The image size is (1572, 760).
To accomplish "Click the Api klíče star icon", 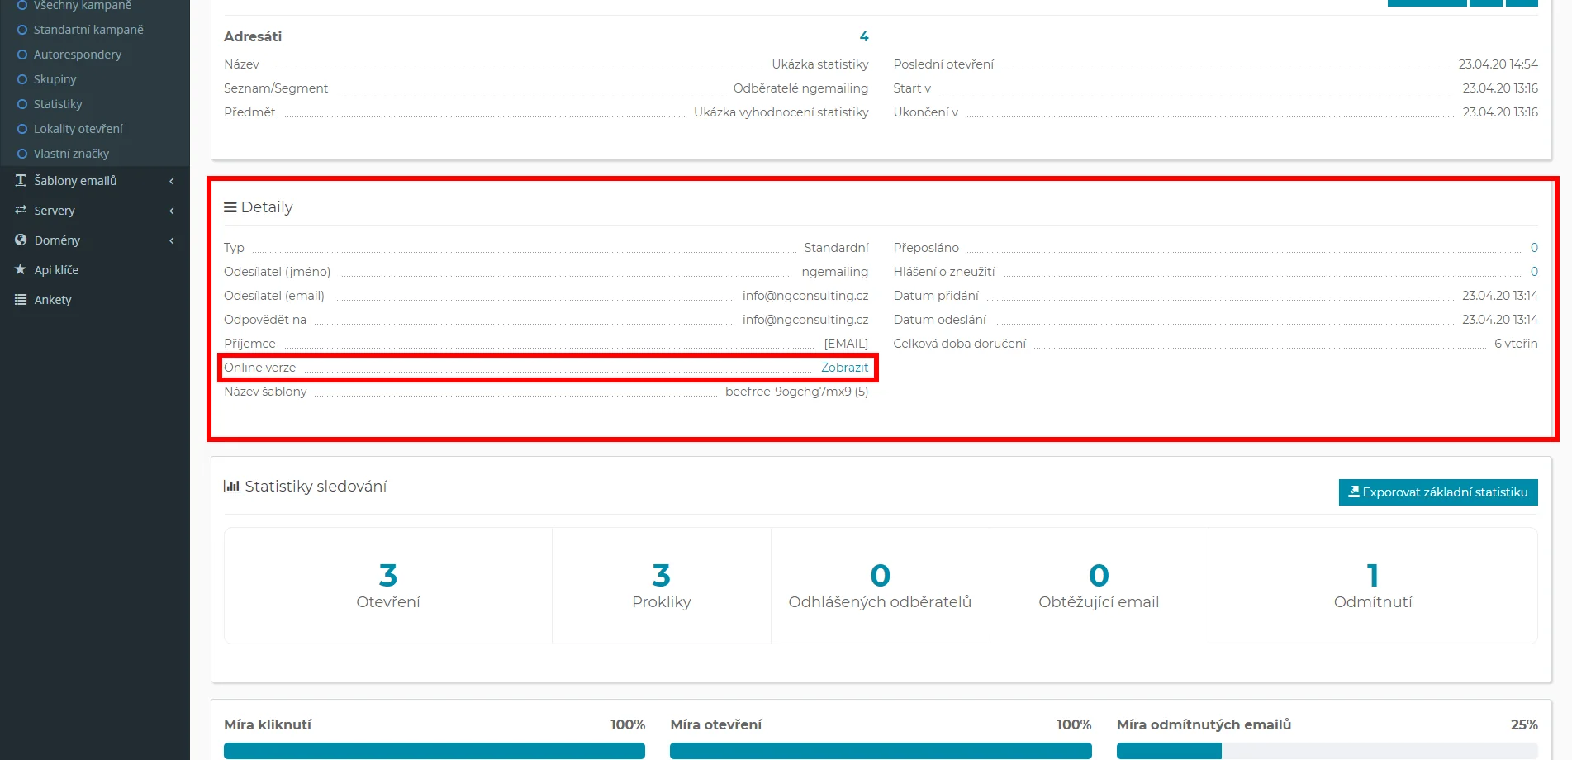I will (x=21, y=270).
